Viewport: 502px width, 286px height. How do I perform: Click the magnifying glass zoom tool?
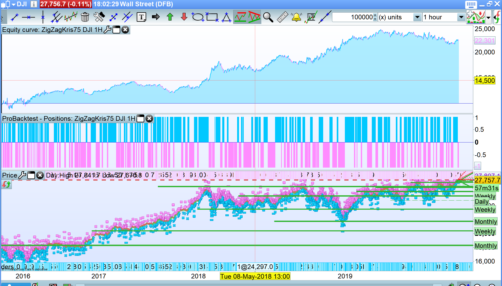click(x=268, y=17)
